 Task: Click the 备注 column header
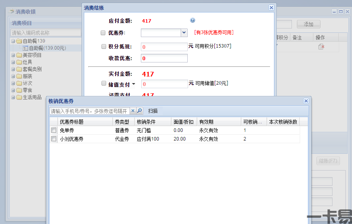tap(302, 37)
